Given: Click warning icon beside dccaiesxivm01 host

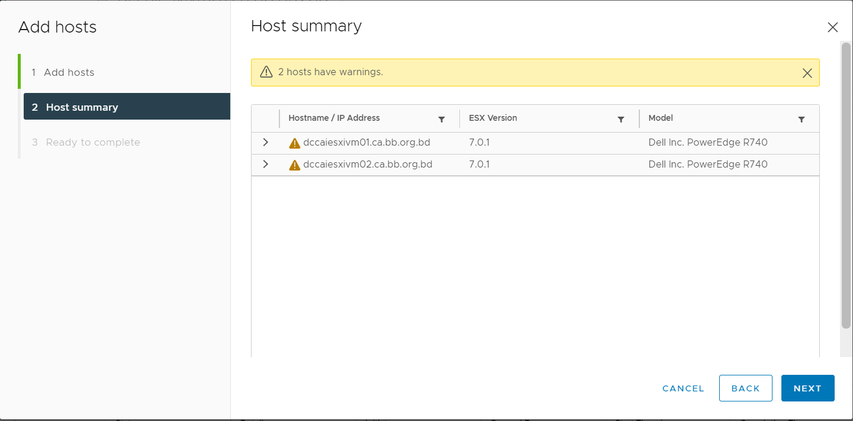Looking at the screenshot, I should click(x=294, y=143).
